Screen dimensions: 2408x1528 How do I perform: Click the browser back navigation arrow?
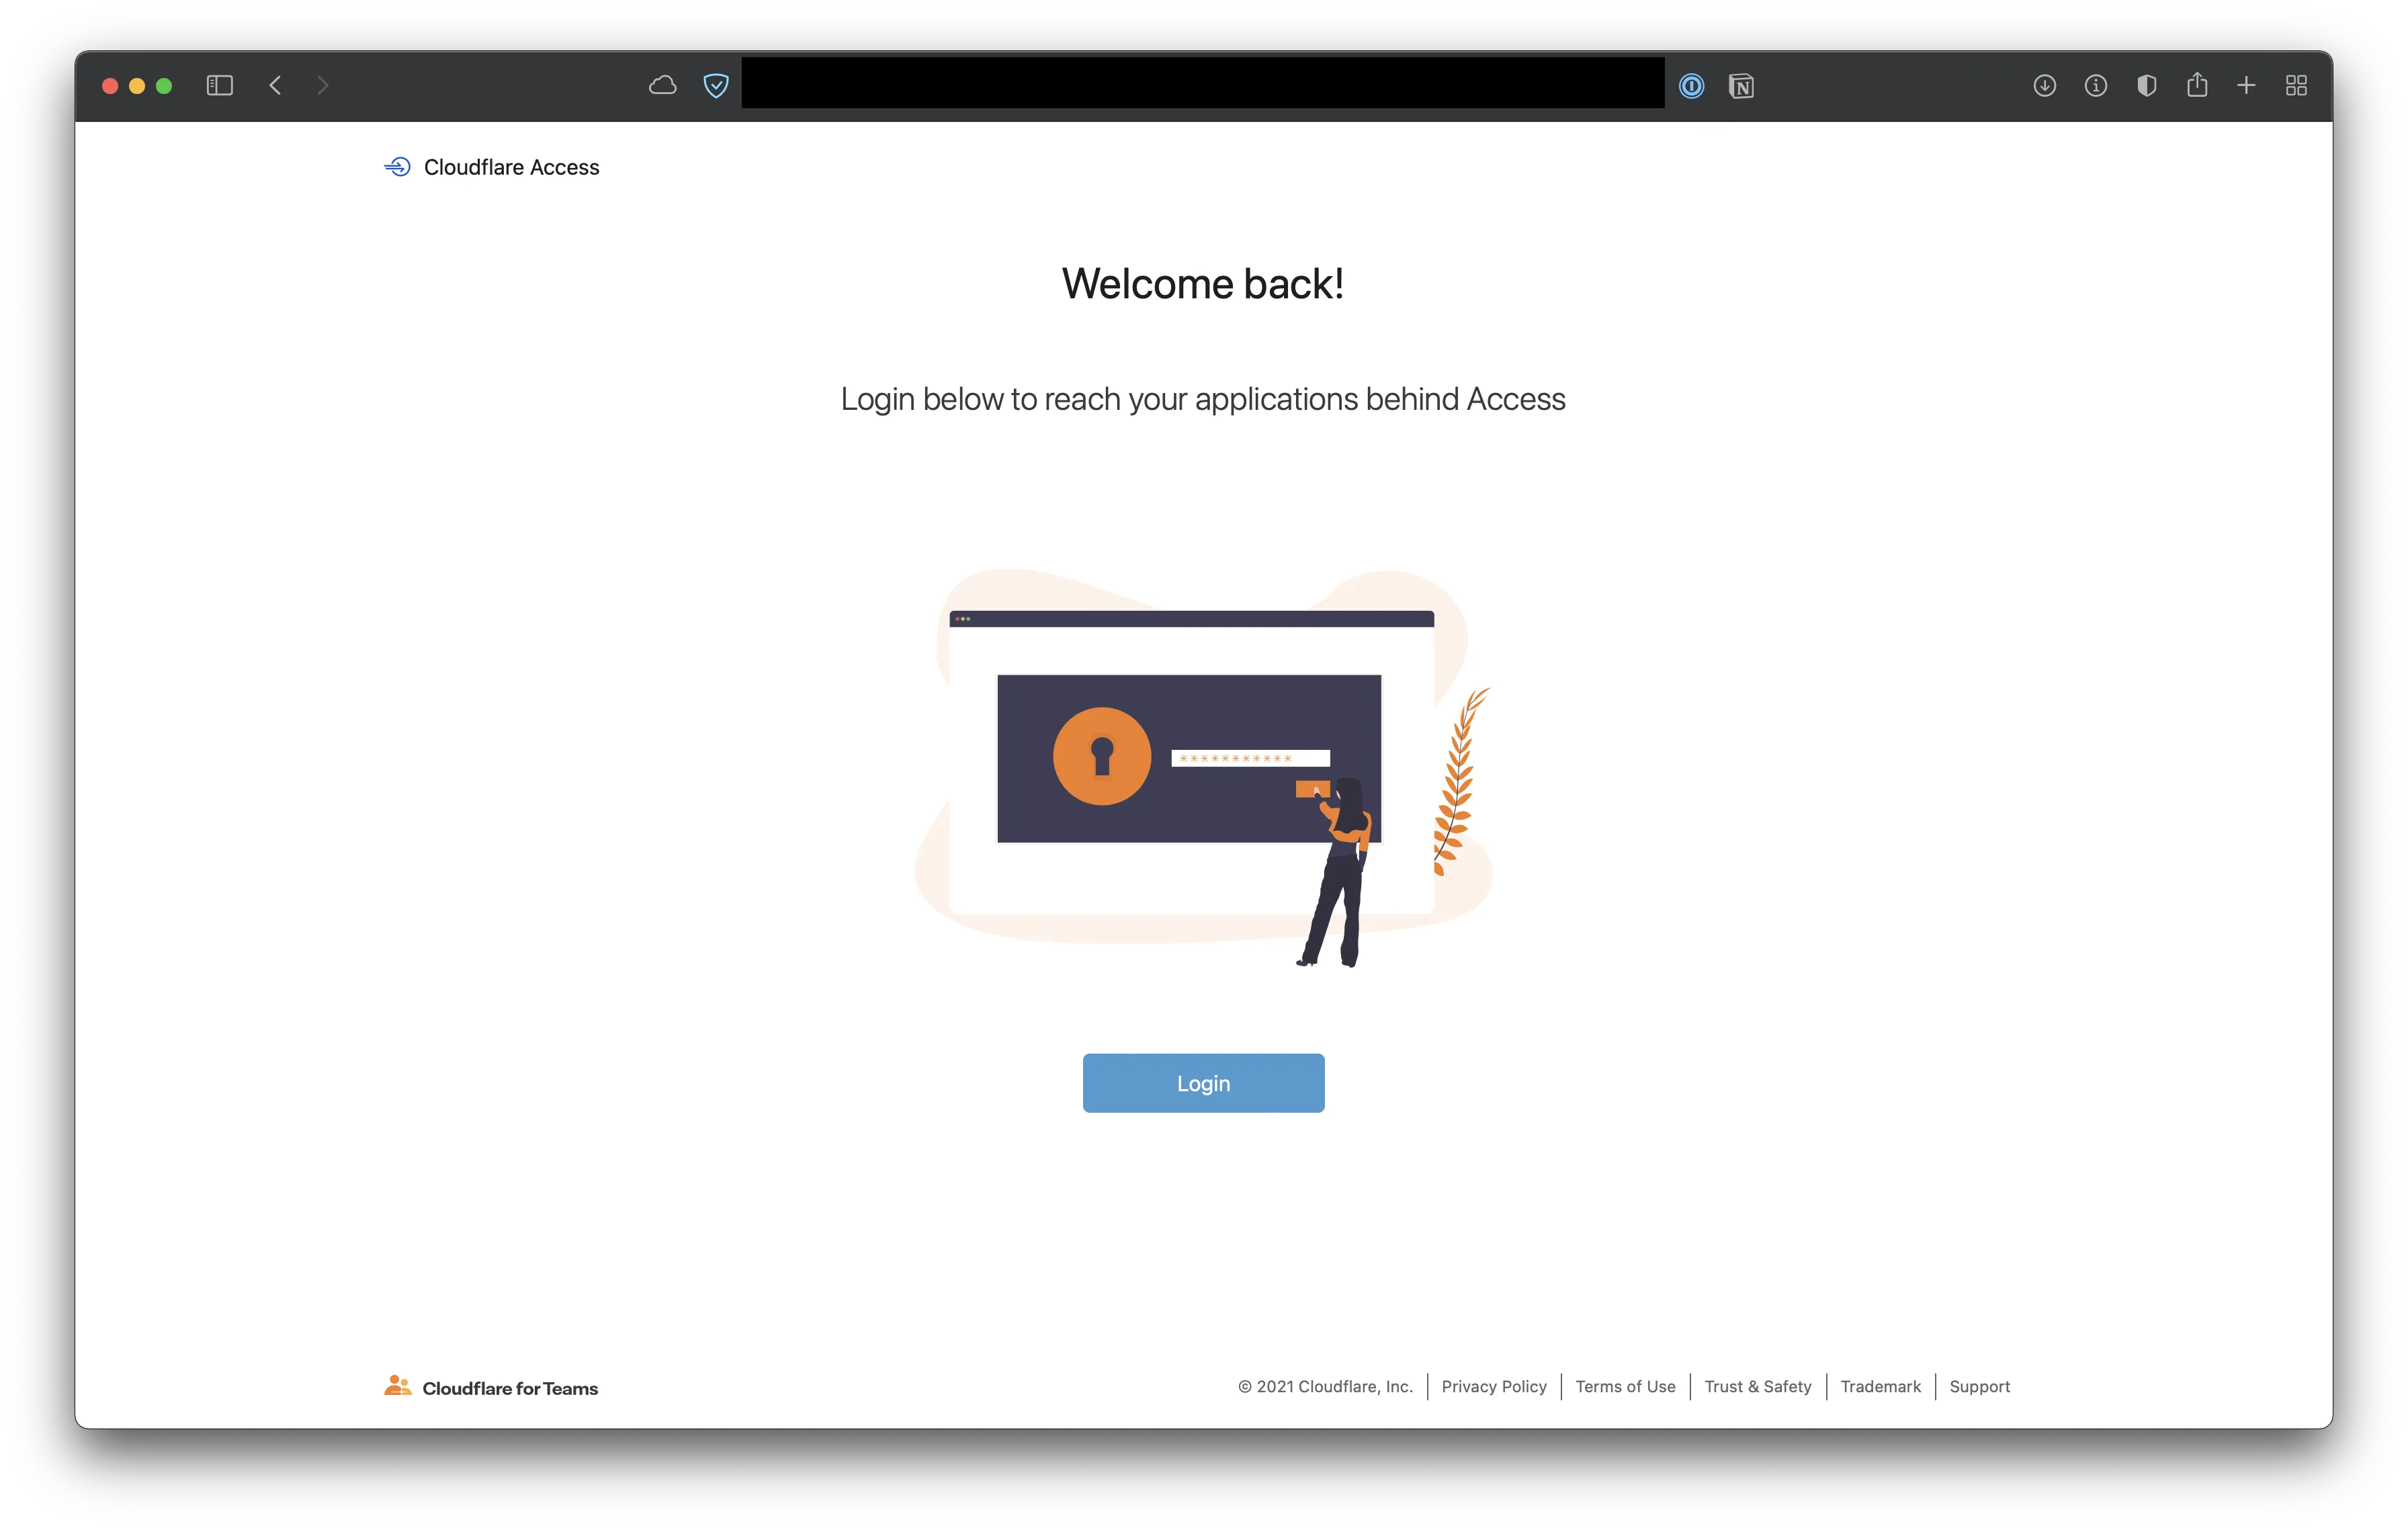coord(274,84)
